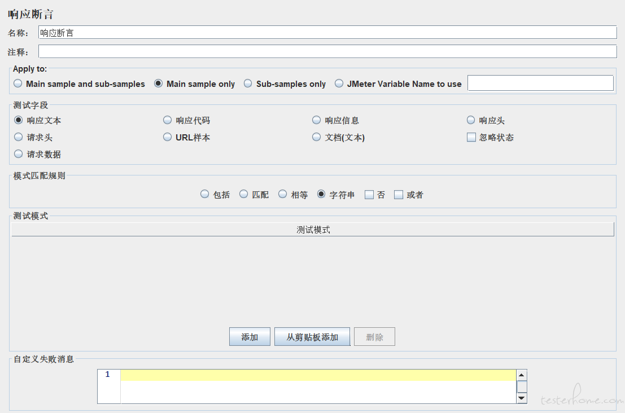Image resolution: width=625 pixels, height=413 pixels.
Task: Select the 响应头 test field
Action: [x=471, y=120]
